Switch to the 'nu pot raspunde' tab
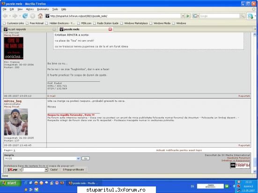The image size is (258, 193). [x=29, y=29]
